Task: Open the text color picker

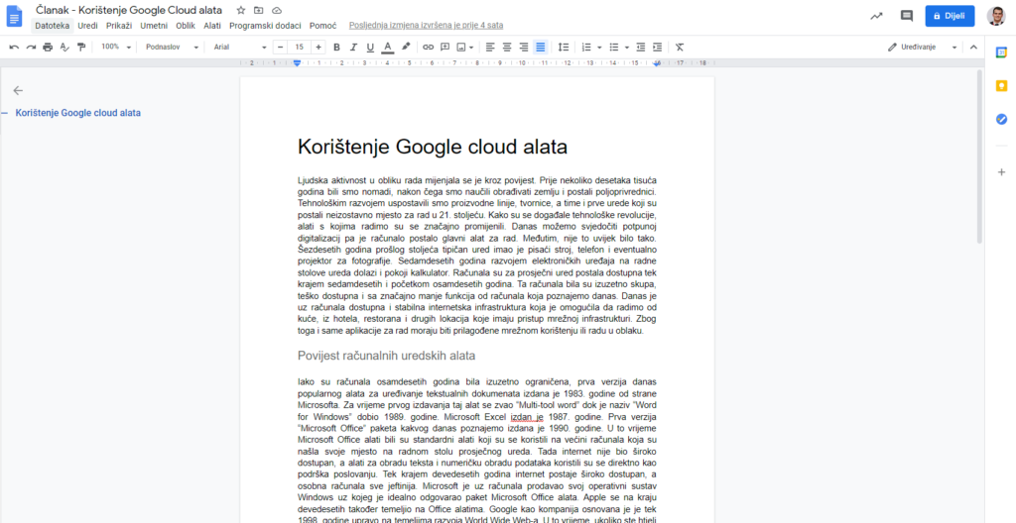Action: tap(387, 47)
